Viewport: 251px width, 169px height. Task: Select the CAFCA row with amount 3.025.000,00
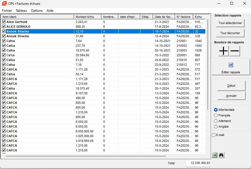click(x=103, y=136)
